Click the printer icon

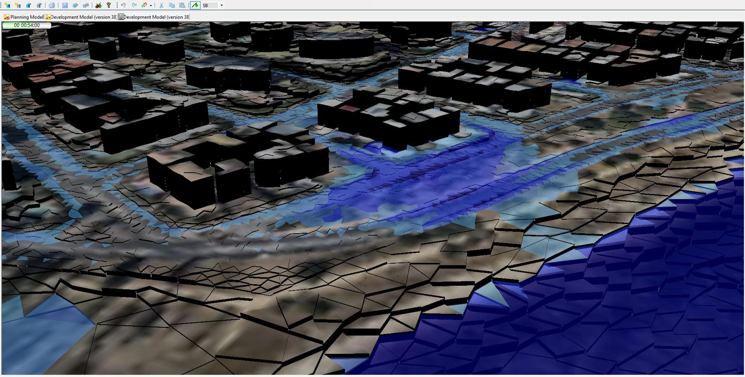[52, 5]
